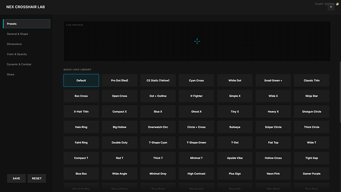Select the Red T preset
This screenshot has width=341, height=192.
coord(120,158)
